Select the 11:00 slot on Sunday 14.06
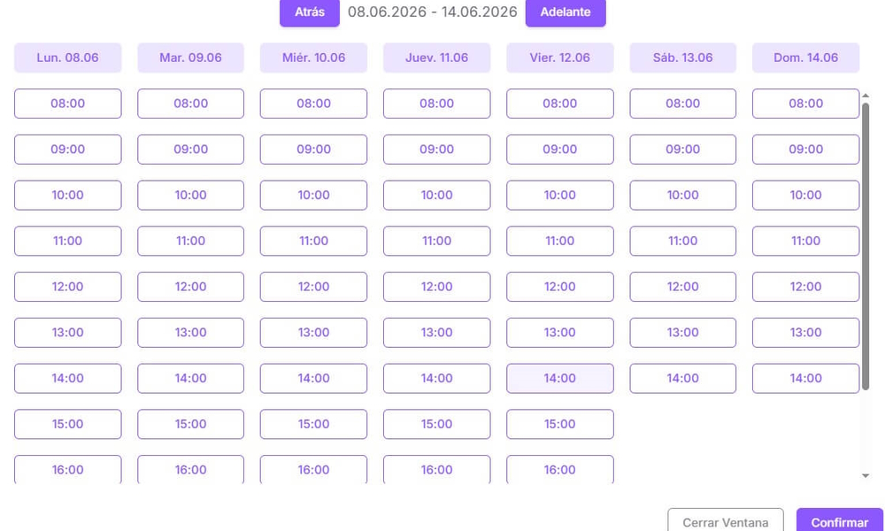885x531 pixels. click(x=806, y=241)
